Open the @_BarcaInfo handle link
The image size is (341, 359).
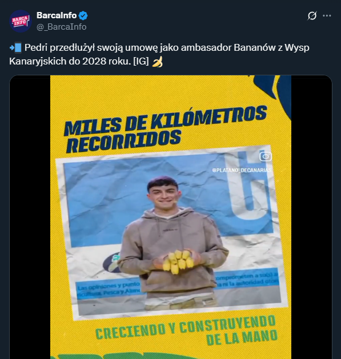tap(62, 27)
